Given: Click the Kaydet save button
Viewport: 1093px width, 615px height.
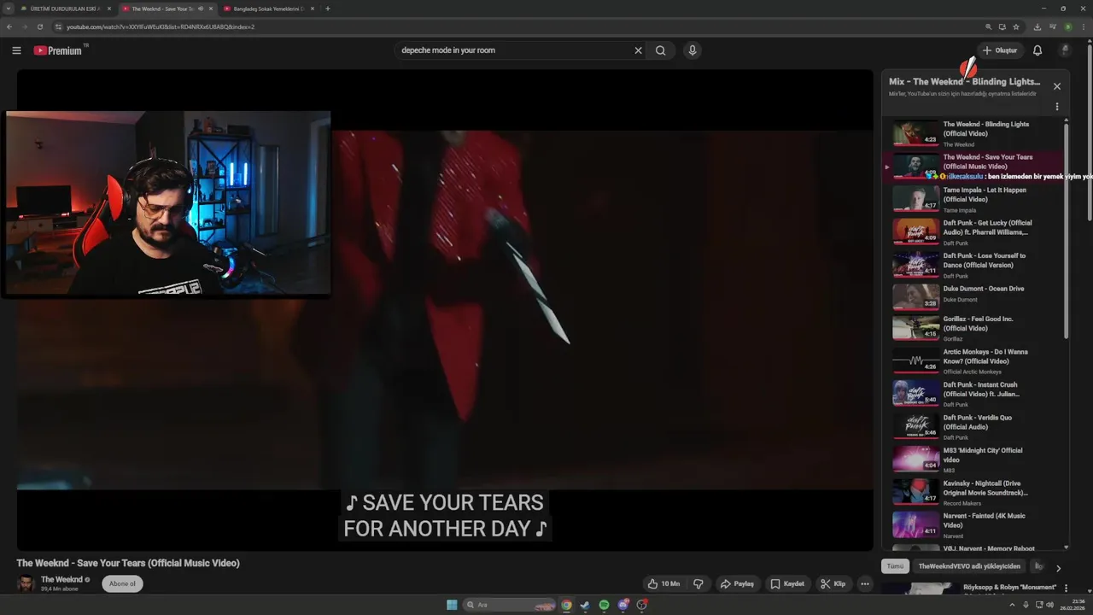Looking at the screenshot, I should [x=787, y=584].
